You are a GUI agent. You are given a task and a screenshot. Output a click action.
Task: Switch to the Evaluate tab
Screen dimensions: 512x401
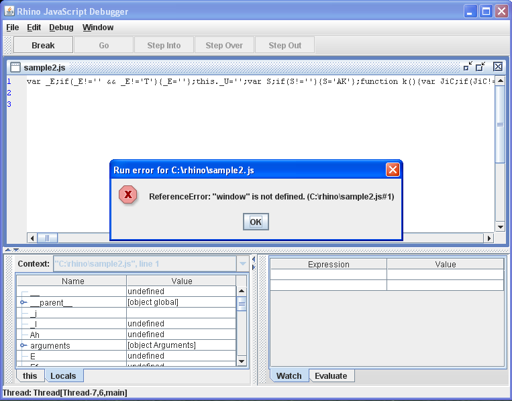tap(331, 375)
